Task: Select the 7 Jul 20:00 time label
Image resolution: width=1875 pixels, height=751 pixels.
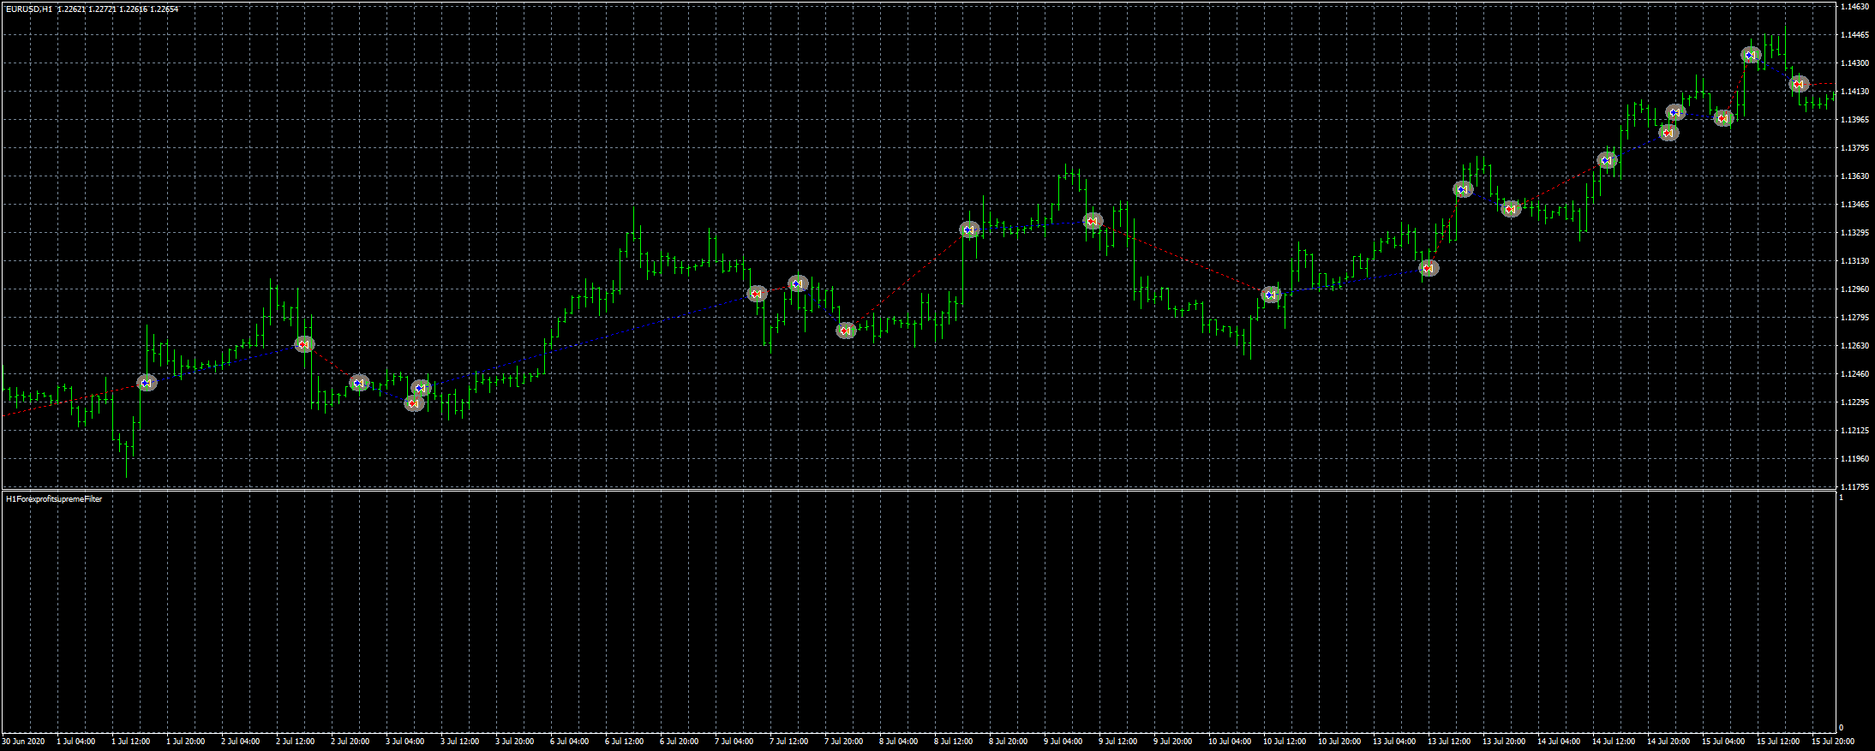Action: 844,742
